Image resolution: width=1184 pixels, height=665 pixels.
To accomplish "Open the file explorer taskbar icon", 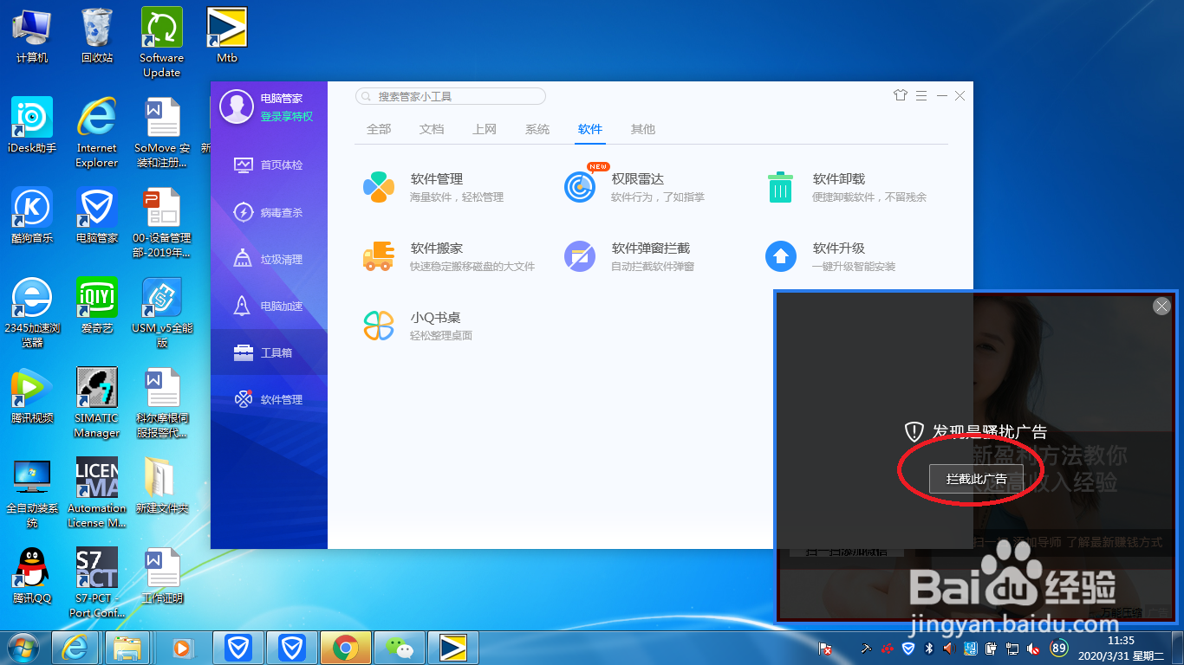I will [127, 648].
